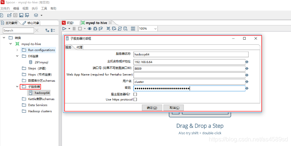The width and height of the screenshot is (291, 146).
Task: Click the verify transformation icon
Action: (x=108, y=29)
